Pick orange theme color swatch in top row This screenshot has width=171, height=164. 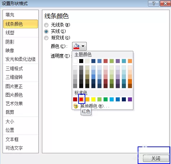click(130, 61)
